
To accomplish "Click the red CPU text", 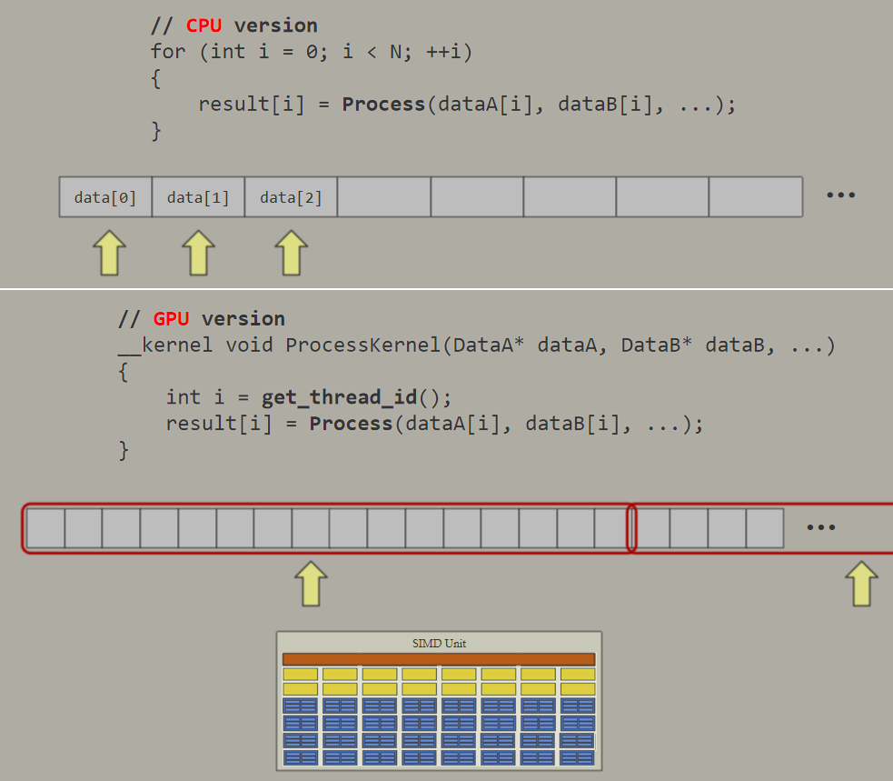I will coord(203,25).
